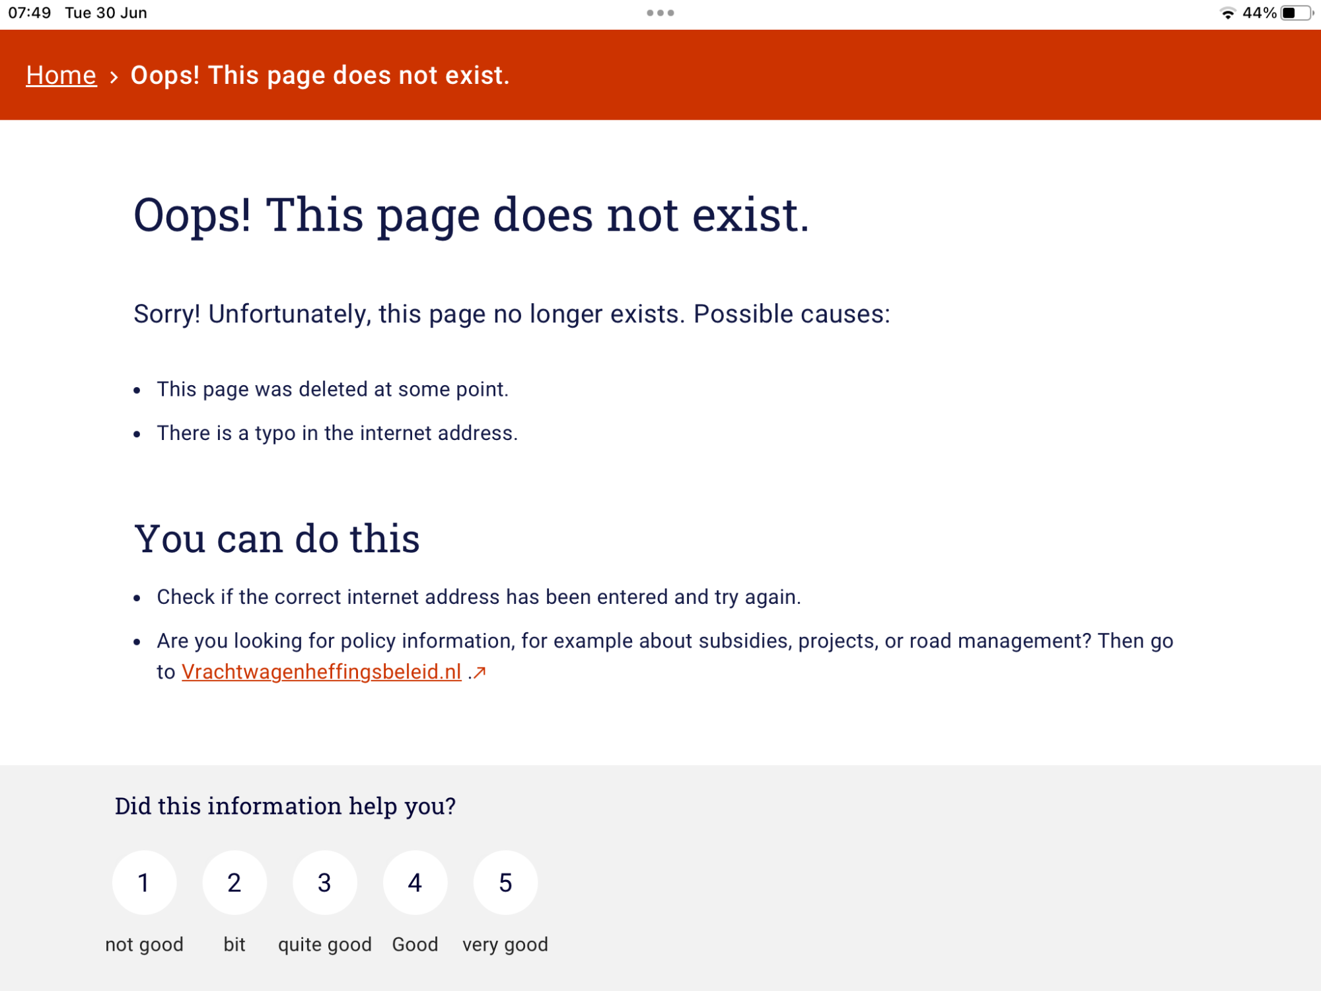Tap the battery indicator icon

point(1297,13)
